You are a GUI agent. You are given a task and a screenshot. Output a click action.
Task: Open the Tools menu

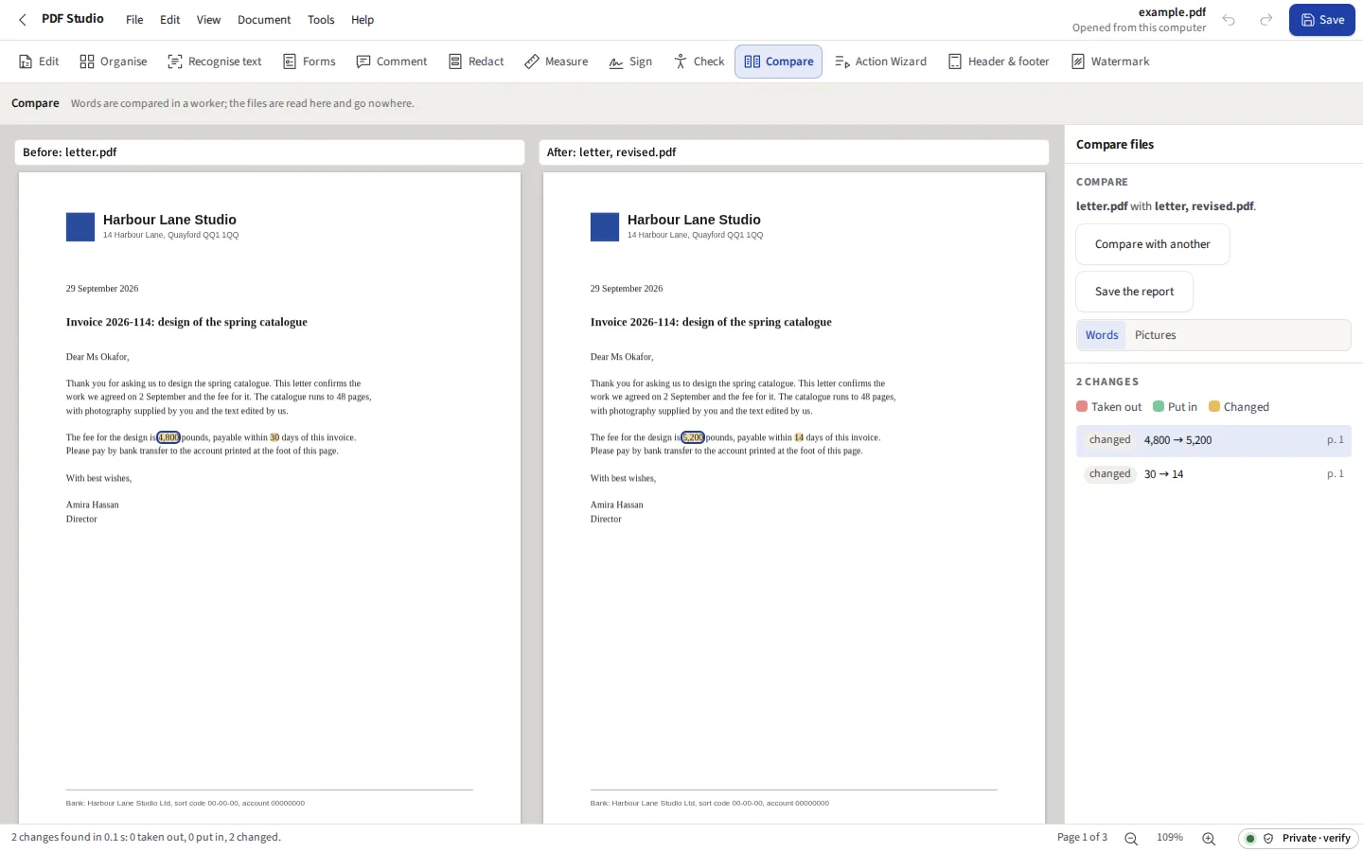(321, 20)
